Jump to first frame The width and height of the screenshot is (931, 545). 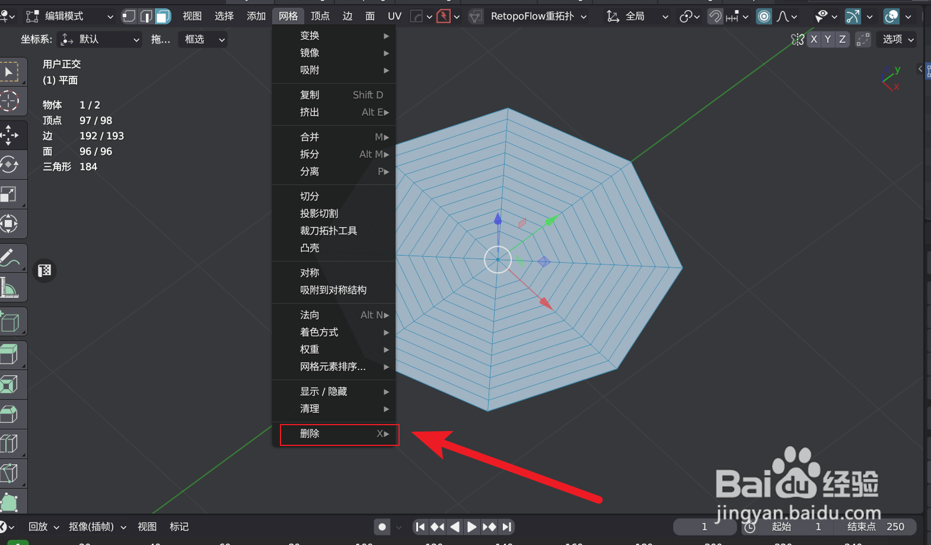click(420, 527)
